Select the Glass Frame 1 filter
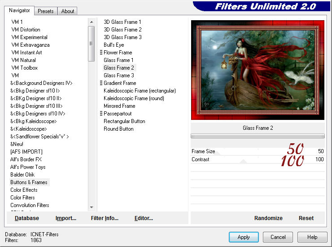The width and height of the screenshot is (332, 247). [x=118, y=60]
